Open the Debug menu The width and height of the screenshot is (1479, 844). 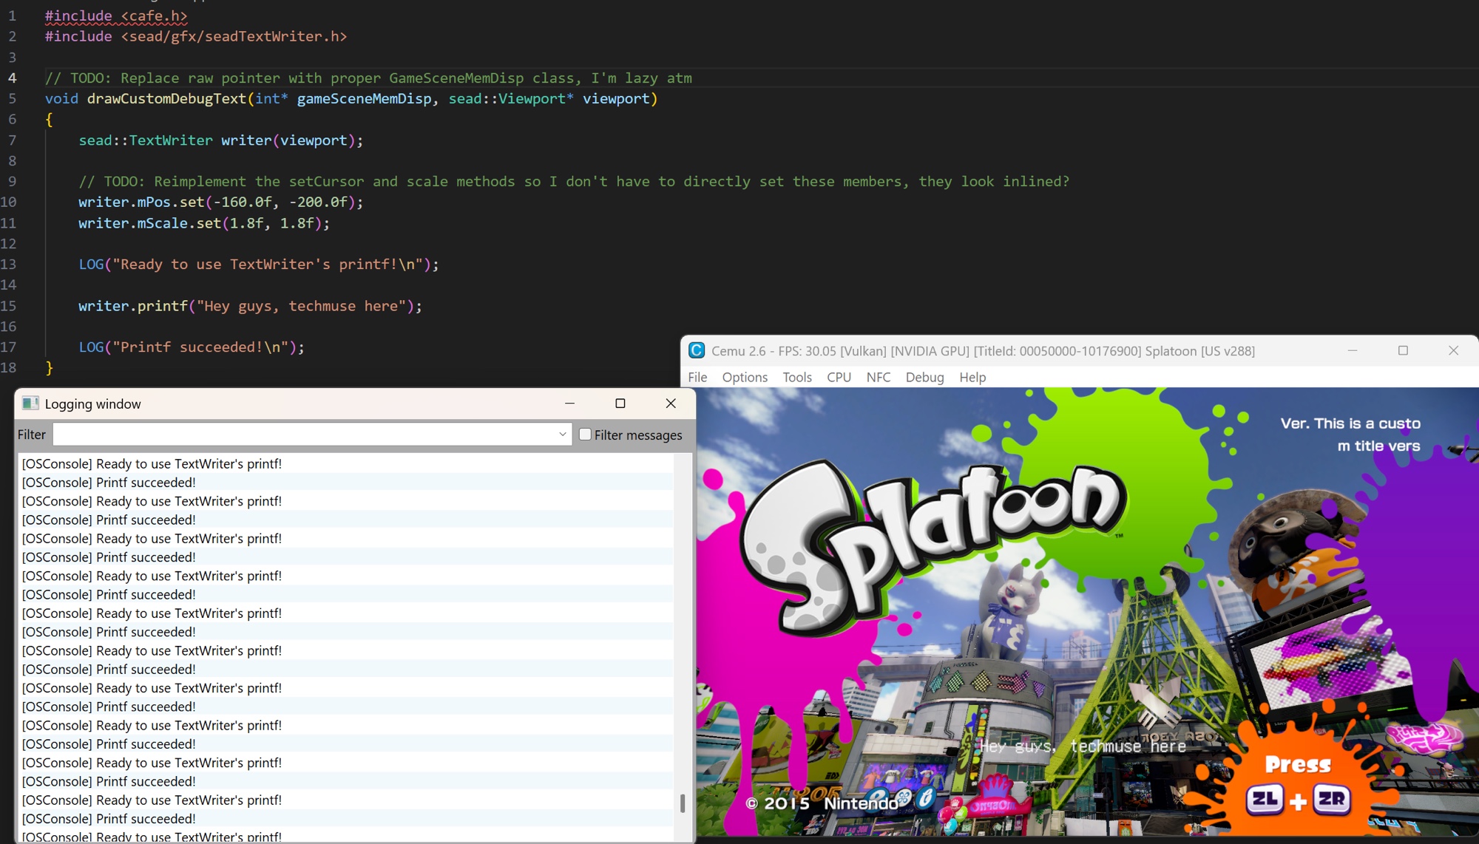coord(924,377)
